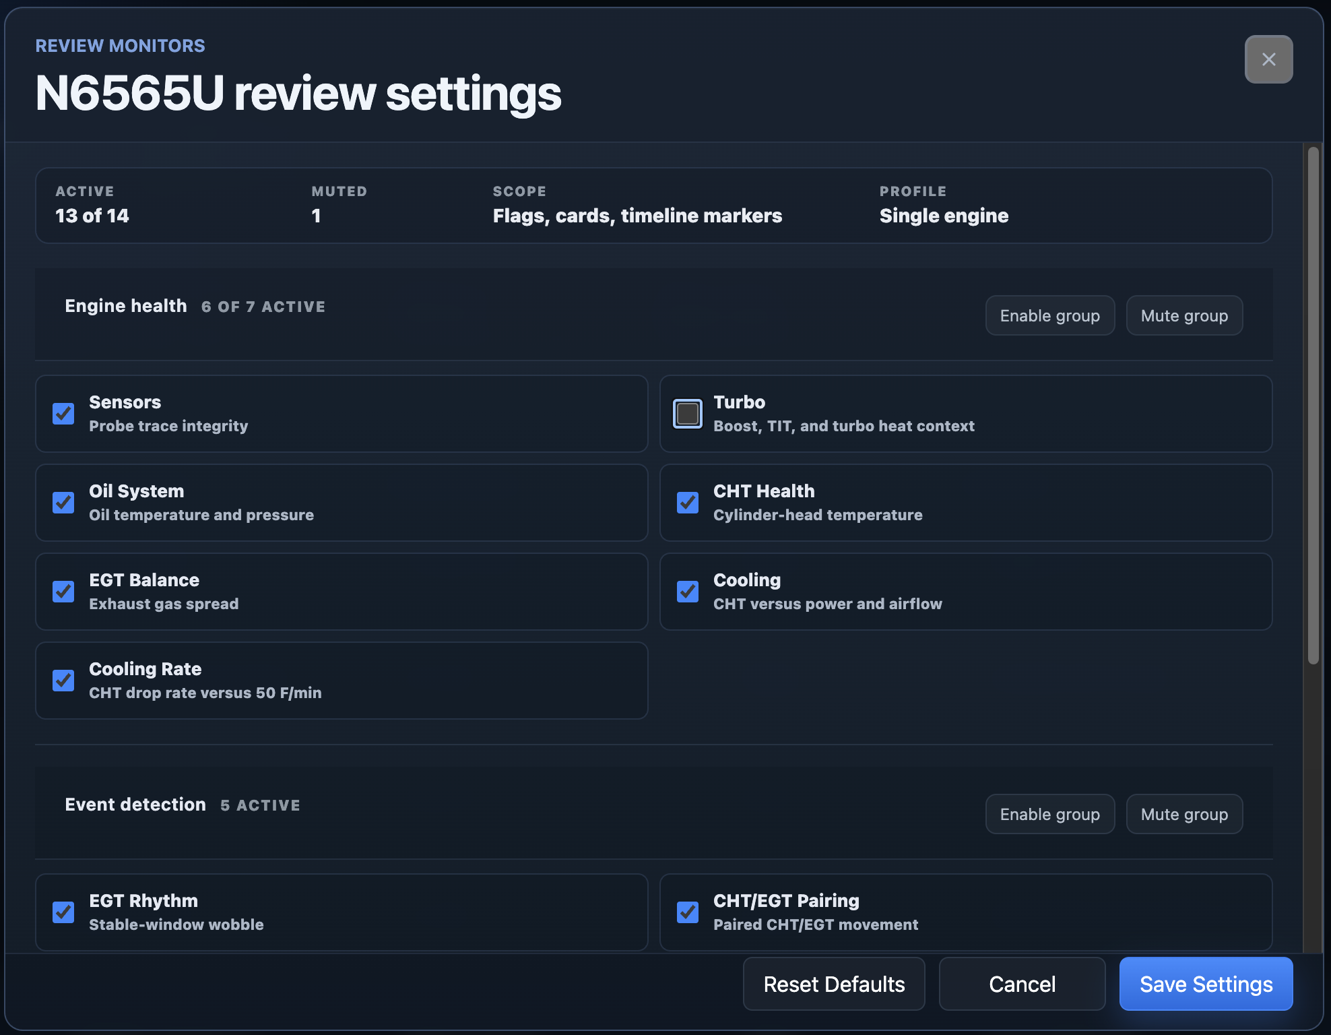Click the 'REVIEW MONITORS' header label
The width and height of the screenshot is (1331, 1035).
pyautogui.click(x=120, y=46)
